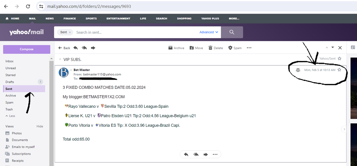Go to next message down arrow
This screenshot has height=166, width=357.
[333, 48]
